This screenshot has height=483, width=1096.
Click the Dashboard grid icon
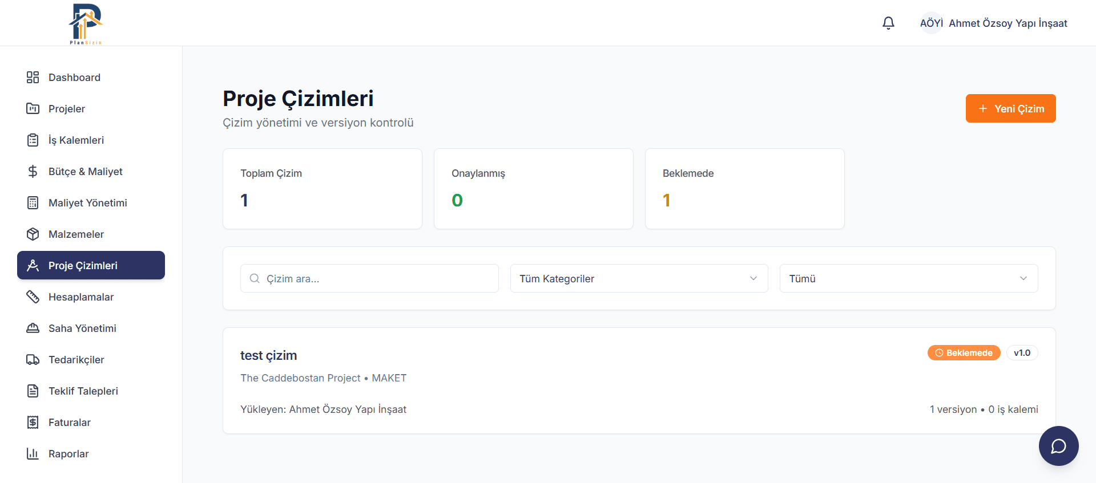click(33, 78)
